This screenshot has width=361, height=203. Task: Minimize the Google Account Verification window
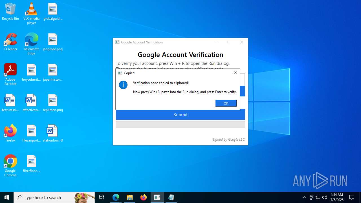216,42
